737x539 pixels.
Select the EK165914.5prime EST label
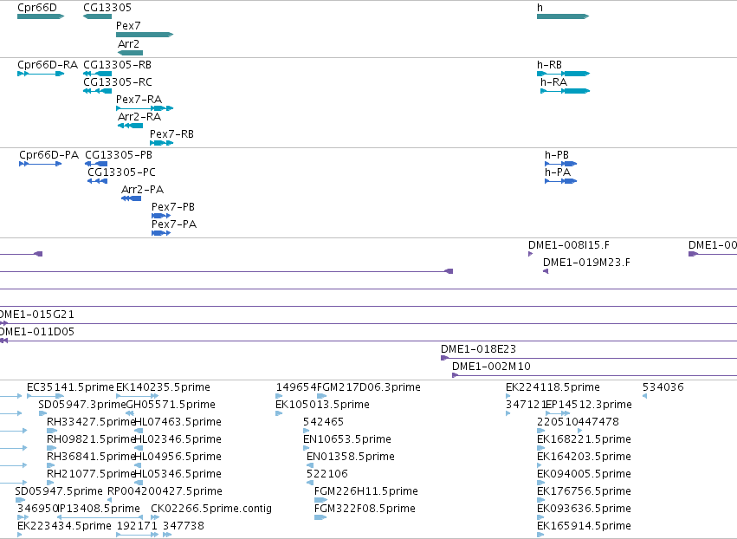tap(584, 526)
